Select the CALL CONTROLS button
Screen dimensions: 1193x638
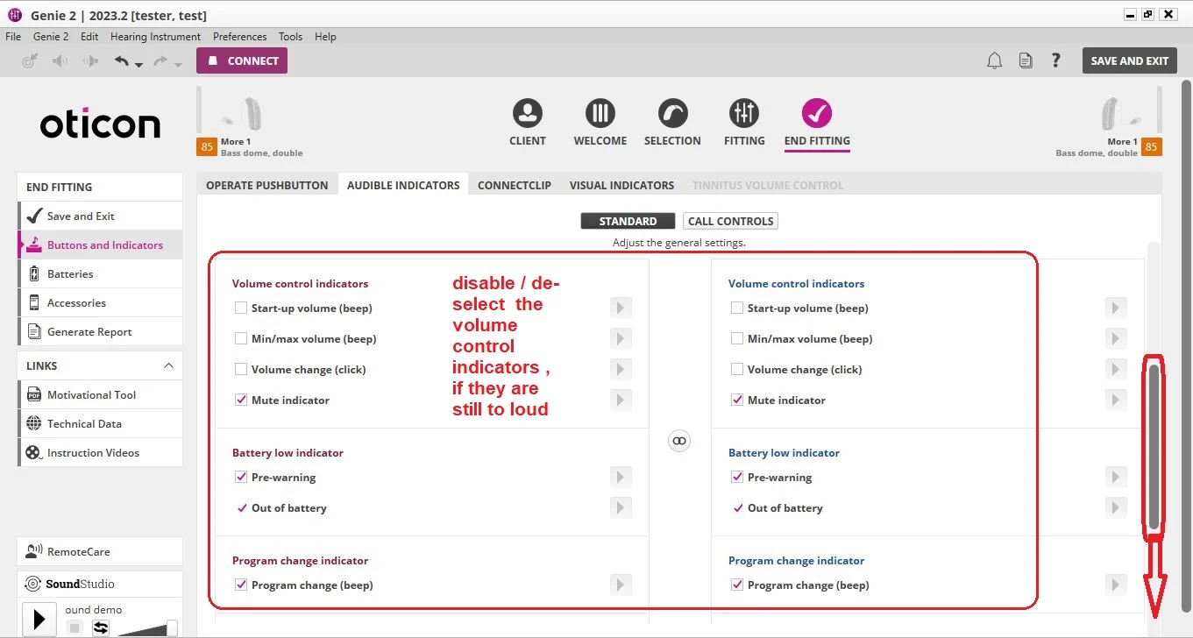[730, 221]
